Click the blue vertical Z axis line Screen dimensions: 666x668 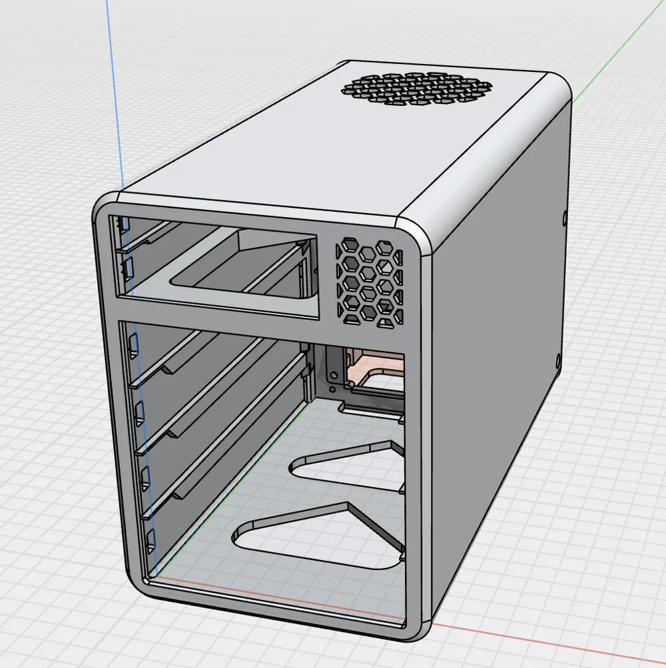(x=114, y=94)
